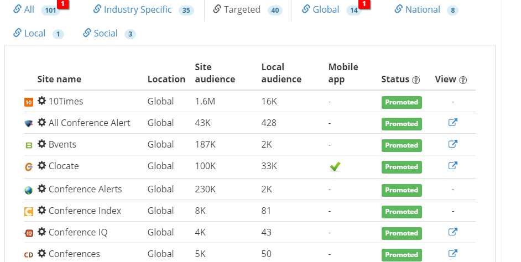This screenshot has width=521, height=262.
Task: Click the Conference IQ site logo
Action: click(x=29, y=233)
